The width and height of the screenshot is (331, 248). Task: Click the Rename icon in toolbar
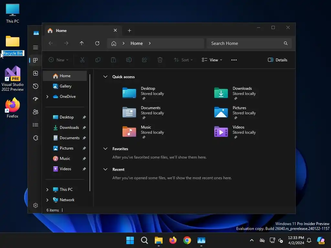click(x=129, y=60)
